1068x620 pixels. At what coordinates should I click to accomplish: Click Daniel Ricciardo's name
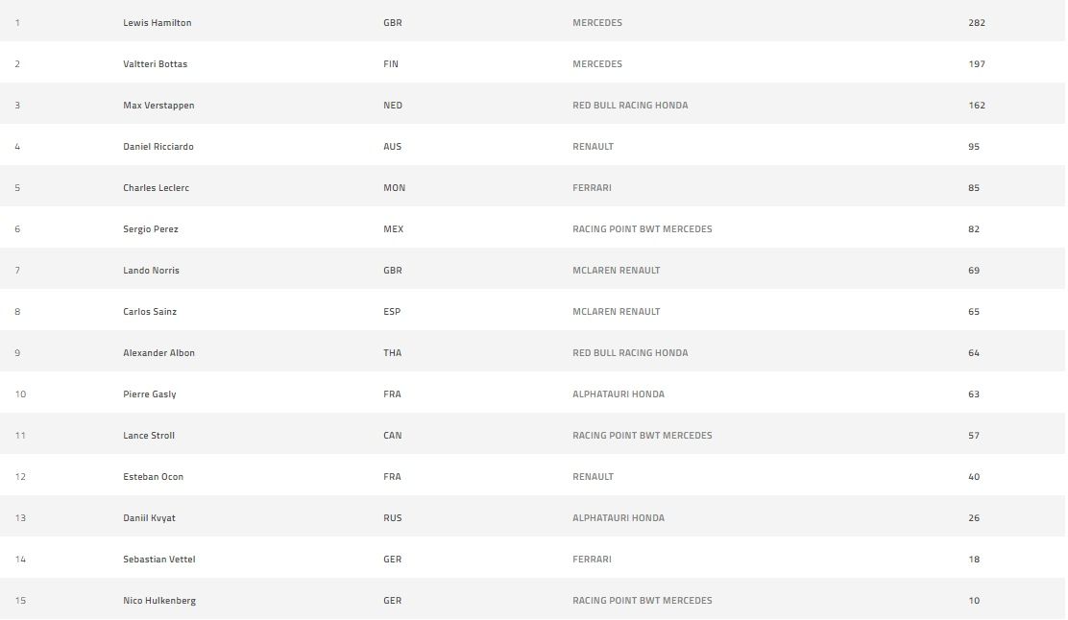[x=158, y=146]
